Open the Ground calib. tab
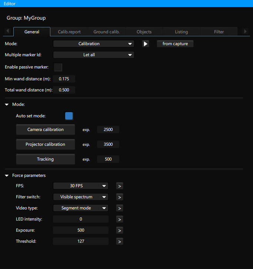The image size is (253, 269). pos(106,32)
